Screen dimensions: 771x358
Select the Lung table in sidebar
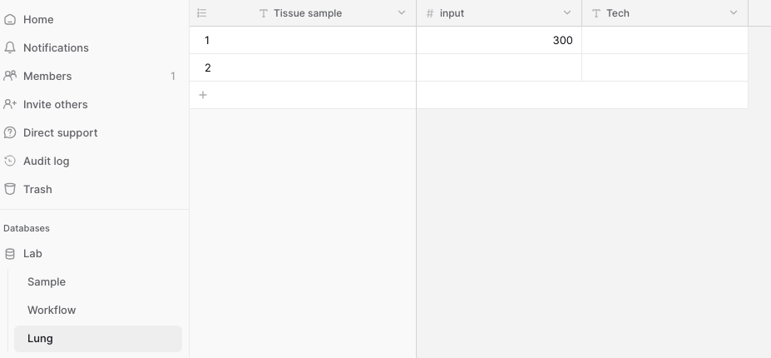click(x=98, y=339)
